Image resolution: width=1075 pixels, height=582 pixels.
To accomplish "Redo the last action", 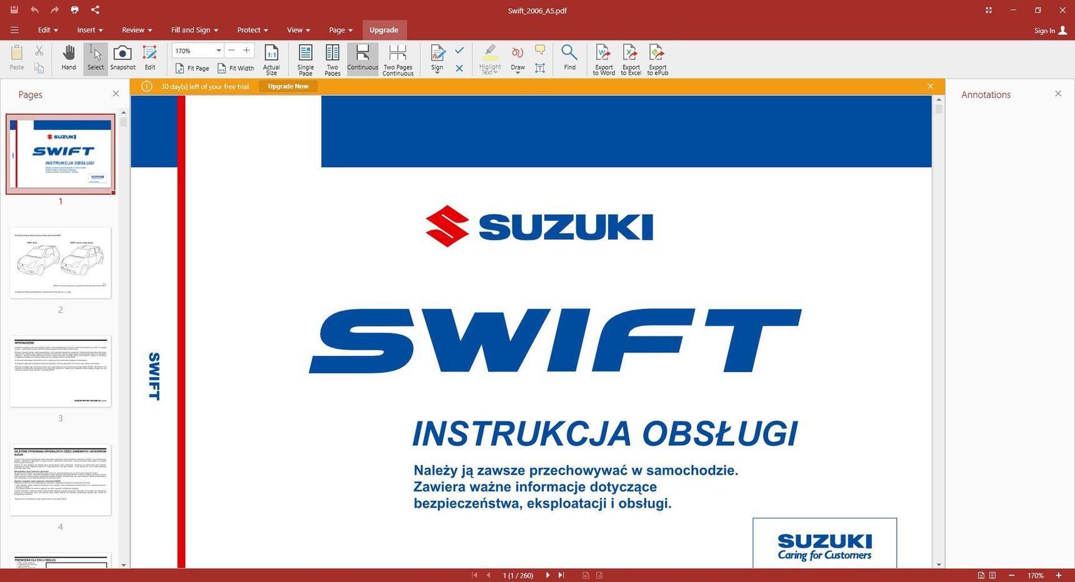I will tap(54, 10).
